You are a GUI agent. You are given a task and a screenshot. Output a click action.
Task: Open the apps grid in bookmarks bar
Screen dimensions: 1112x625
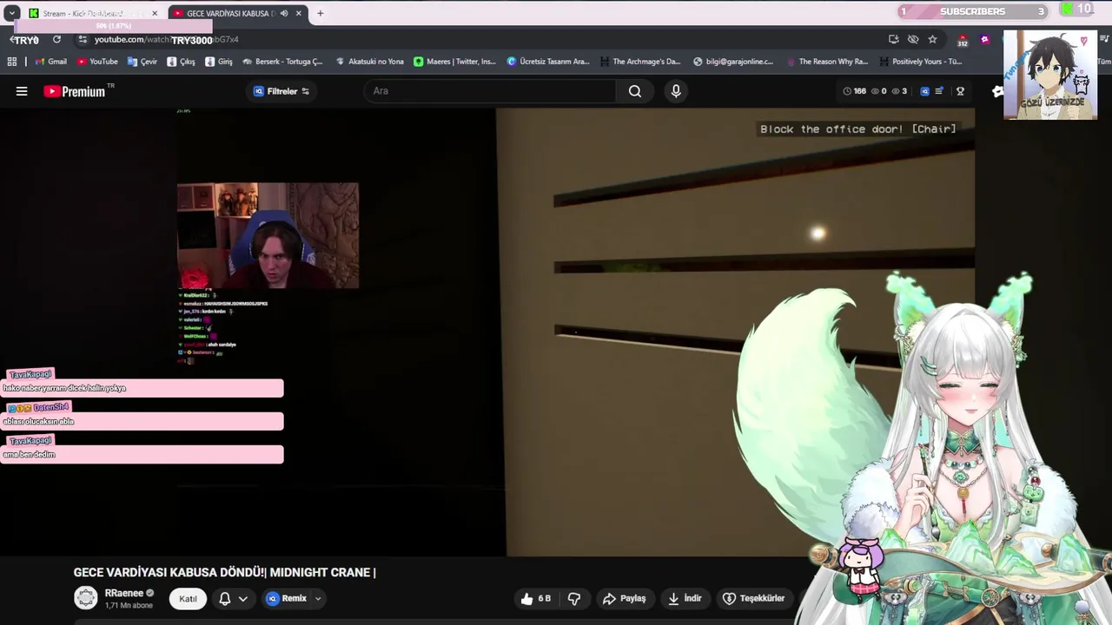(x=12, y=62)
